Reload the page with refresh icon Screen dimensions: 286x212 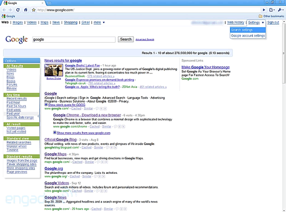18,10
